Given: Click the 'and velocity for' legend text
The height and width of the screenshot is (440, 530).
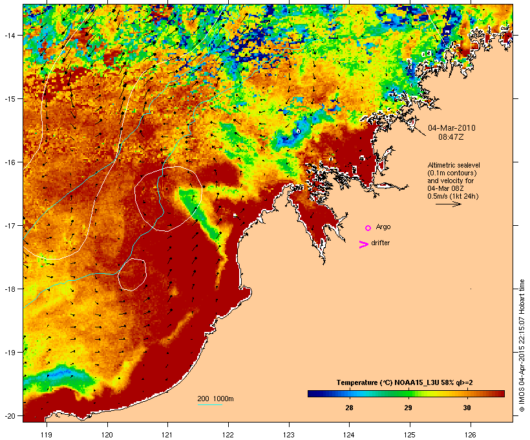Looking at the screenshot, I should (x=450, y=181).
